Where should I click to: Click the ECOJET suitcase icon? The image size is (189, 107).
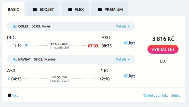tap(35, 10)
